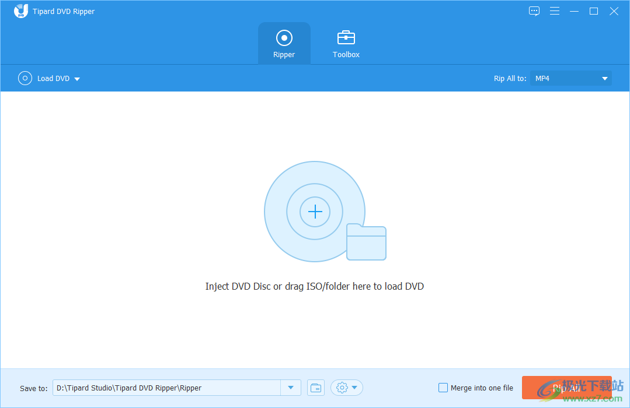This screenshot has height=408, width=630.
Task: Open the Rip All to format dropdown
Action: 605,78
